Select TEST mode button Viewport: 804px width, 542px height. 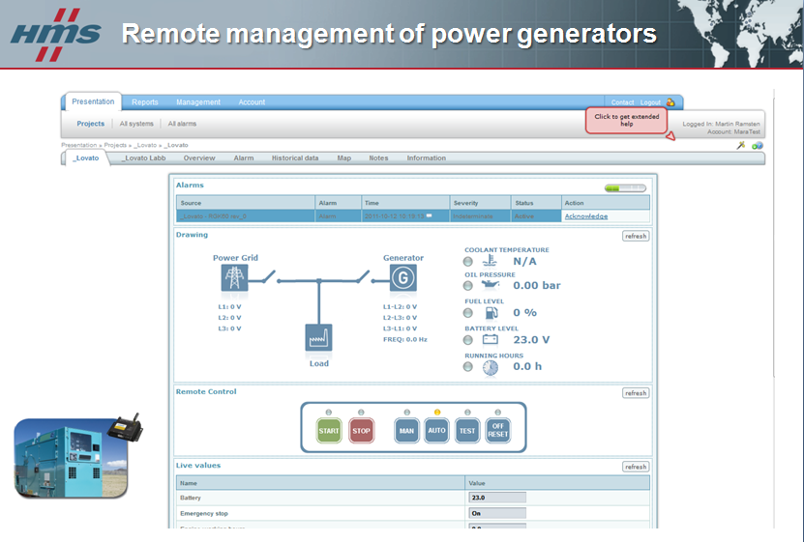point(467,431)
